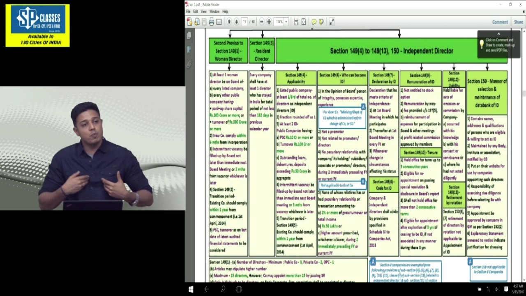The width and height of the screenshot is (526, 296).
Task: Click the 'Section 149(8) - Code for ID' heading
Action: point(384,185)
